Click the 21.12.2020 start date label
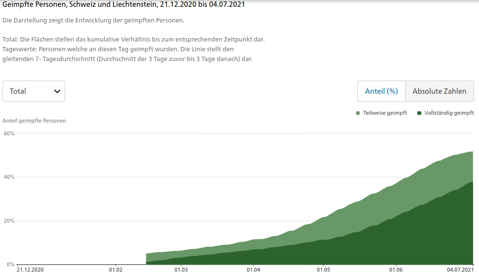 pyautogui.click(x=30, y=270)
